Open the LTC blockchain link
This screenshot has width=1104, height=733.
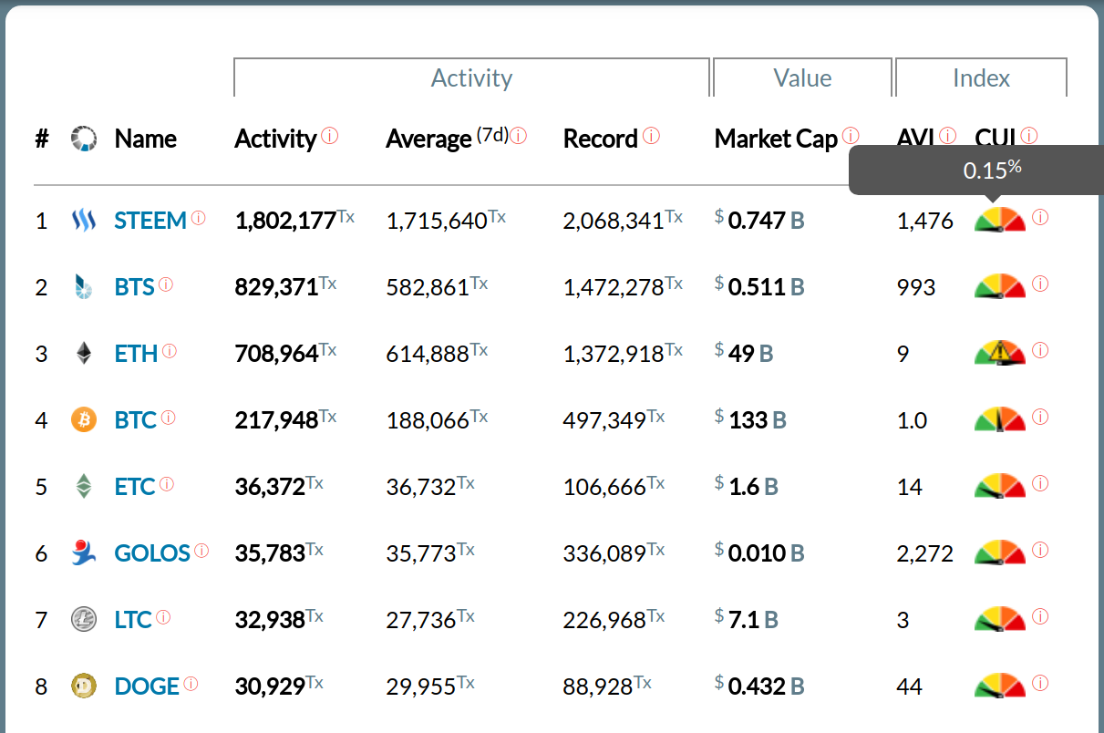click(133, 620)
